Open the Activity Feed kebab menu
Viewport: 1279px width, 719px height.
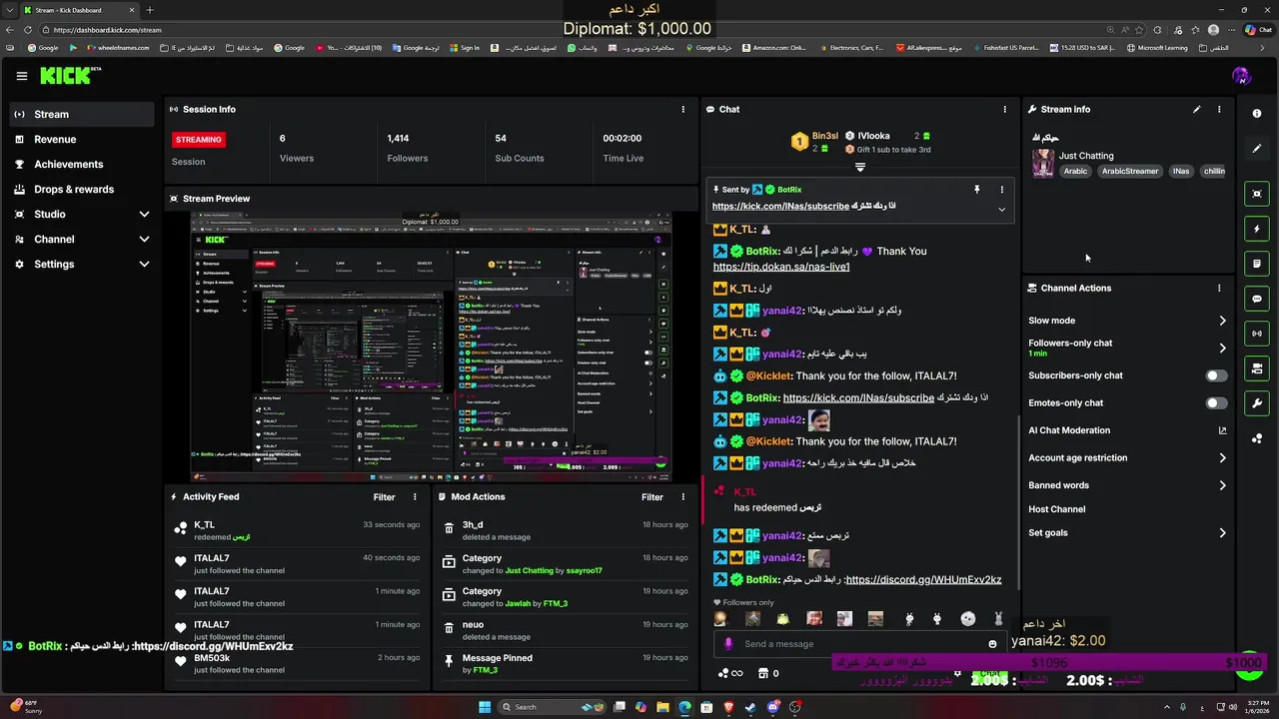click(415, 496)
